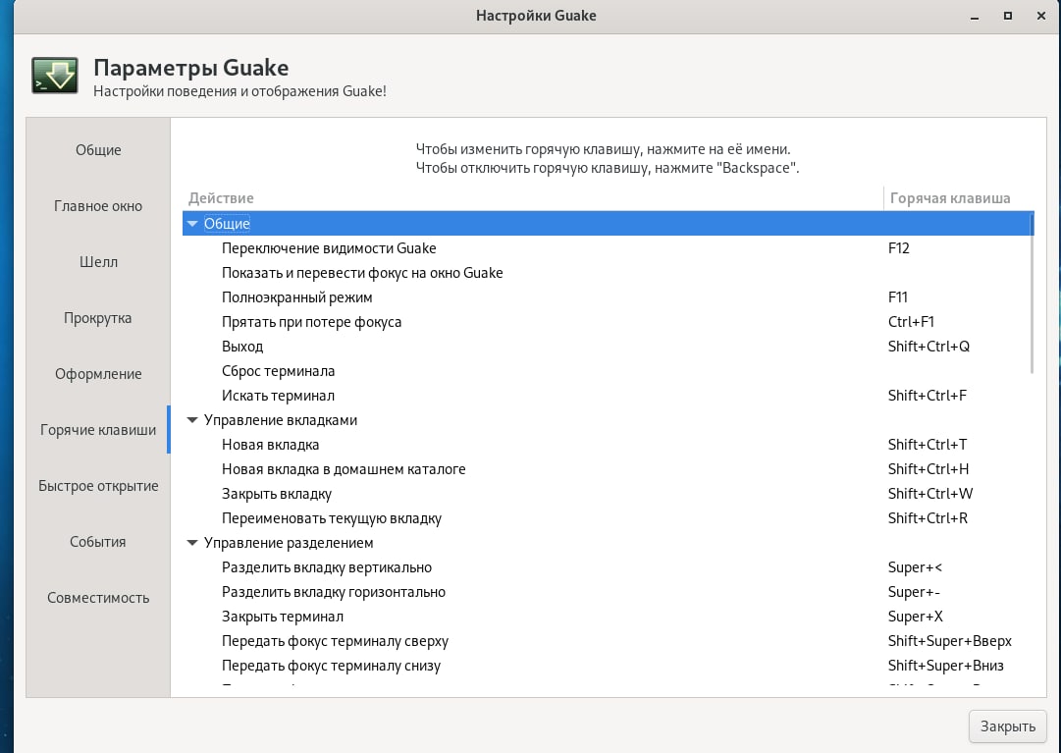Select the Оформление tab
The image size is (1061, 753).
[98, 374]
